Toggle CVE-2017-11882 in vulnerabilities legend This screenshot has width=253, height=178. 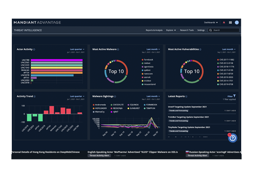226,60
